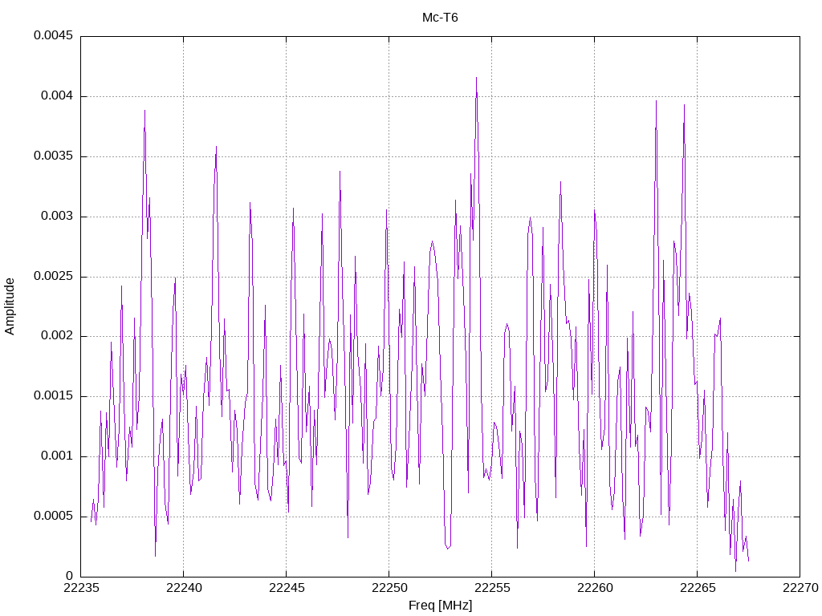Click the tallest peak near 22254 MHz
Image resolution: width=822 pixels, height=616 pixels.
pos(476,78)
